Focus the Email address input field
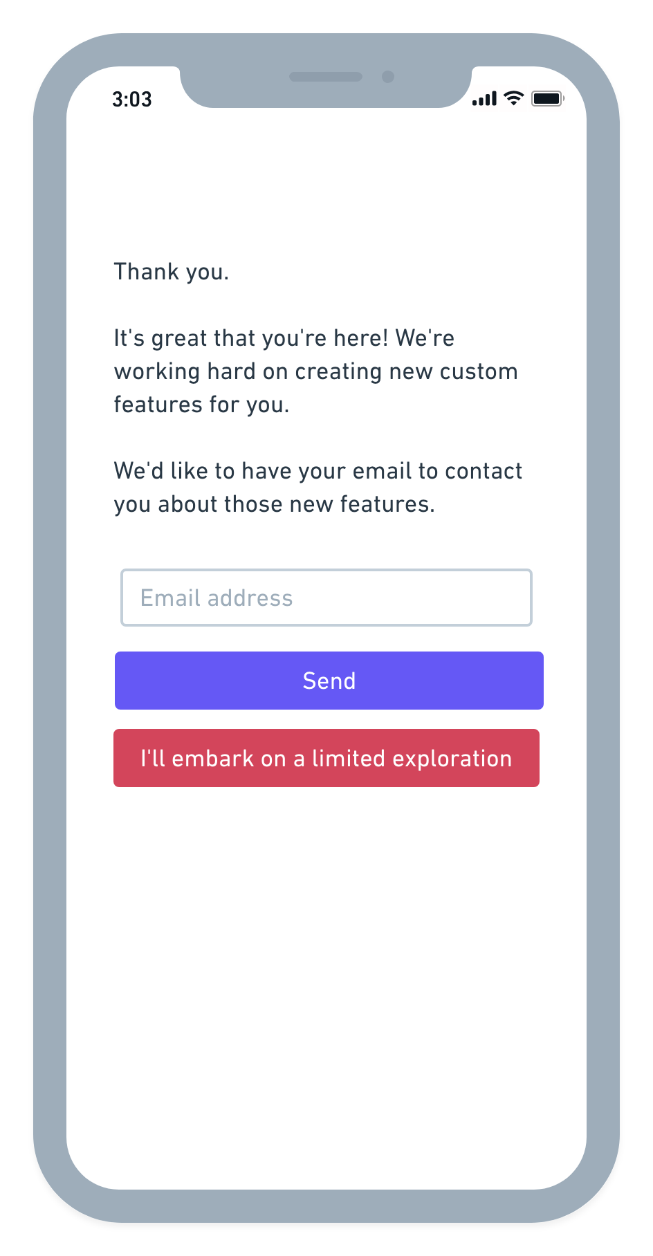The height and width of the screenshot is (1256, 653). [x=326, y=598]
